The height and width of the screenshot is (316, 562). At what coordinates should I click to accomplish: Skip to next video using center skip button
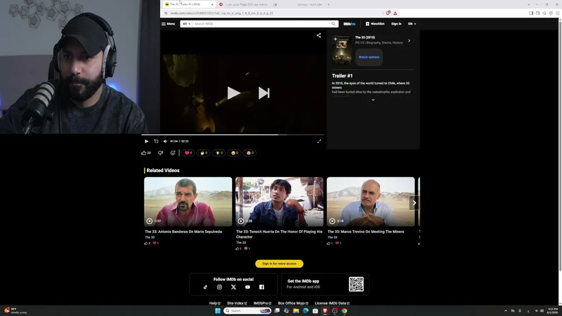264,93
